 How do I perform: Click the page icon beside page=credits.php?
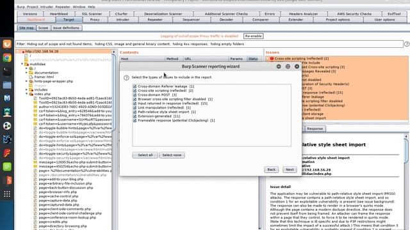coord(35,222)
